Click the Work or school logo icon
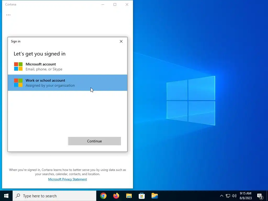Viewport: 268px width, 201px height. pyautogui.click(x=18, y=83)
